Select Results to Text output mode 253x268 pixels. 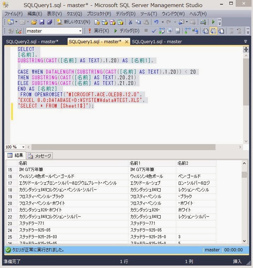pyautogui.click(x=205, y=31)
